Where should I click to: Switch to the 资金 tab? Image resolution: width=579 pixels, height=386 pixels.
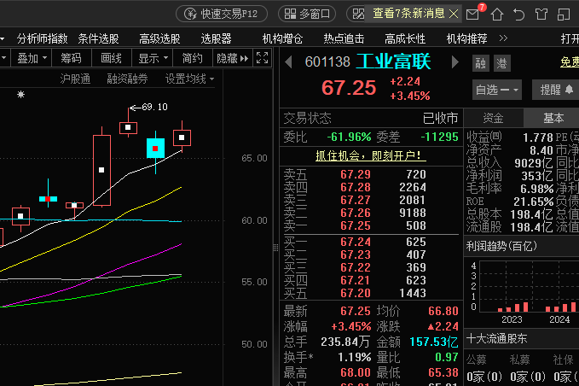pos(494,119)
